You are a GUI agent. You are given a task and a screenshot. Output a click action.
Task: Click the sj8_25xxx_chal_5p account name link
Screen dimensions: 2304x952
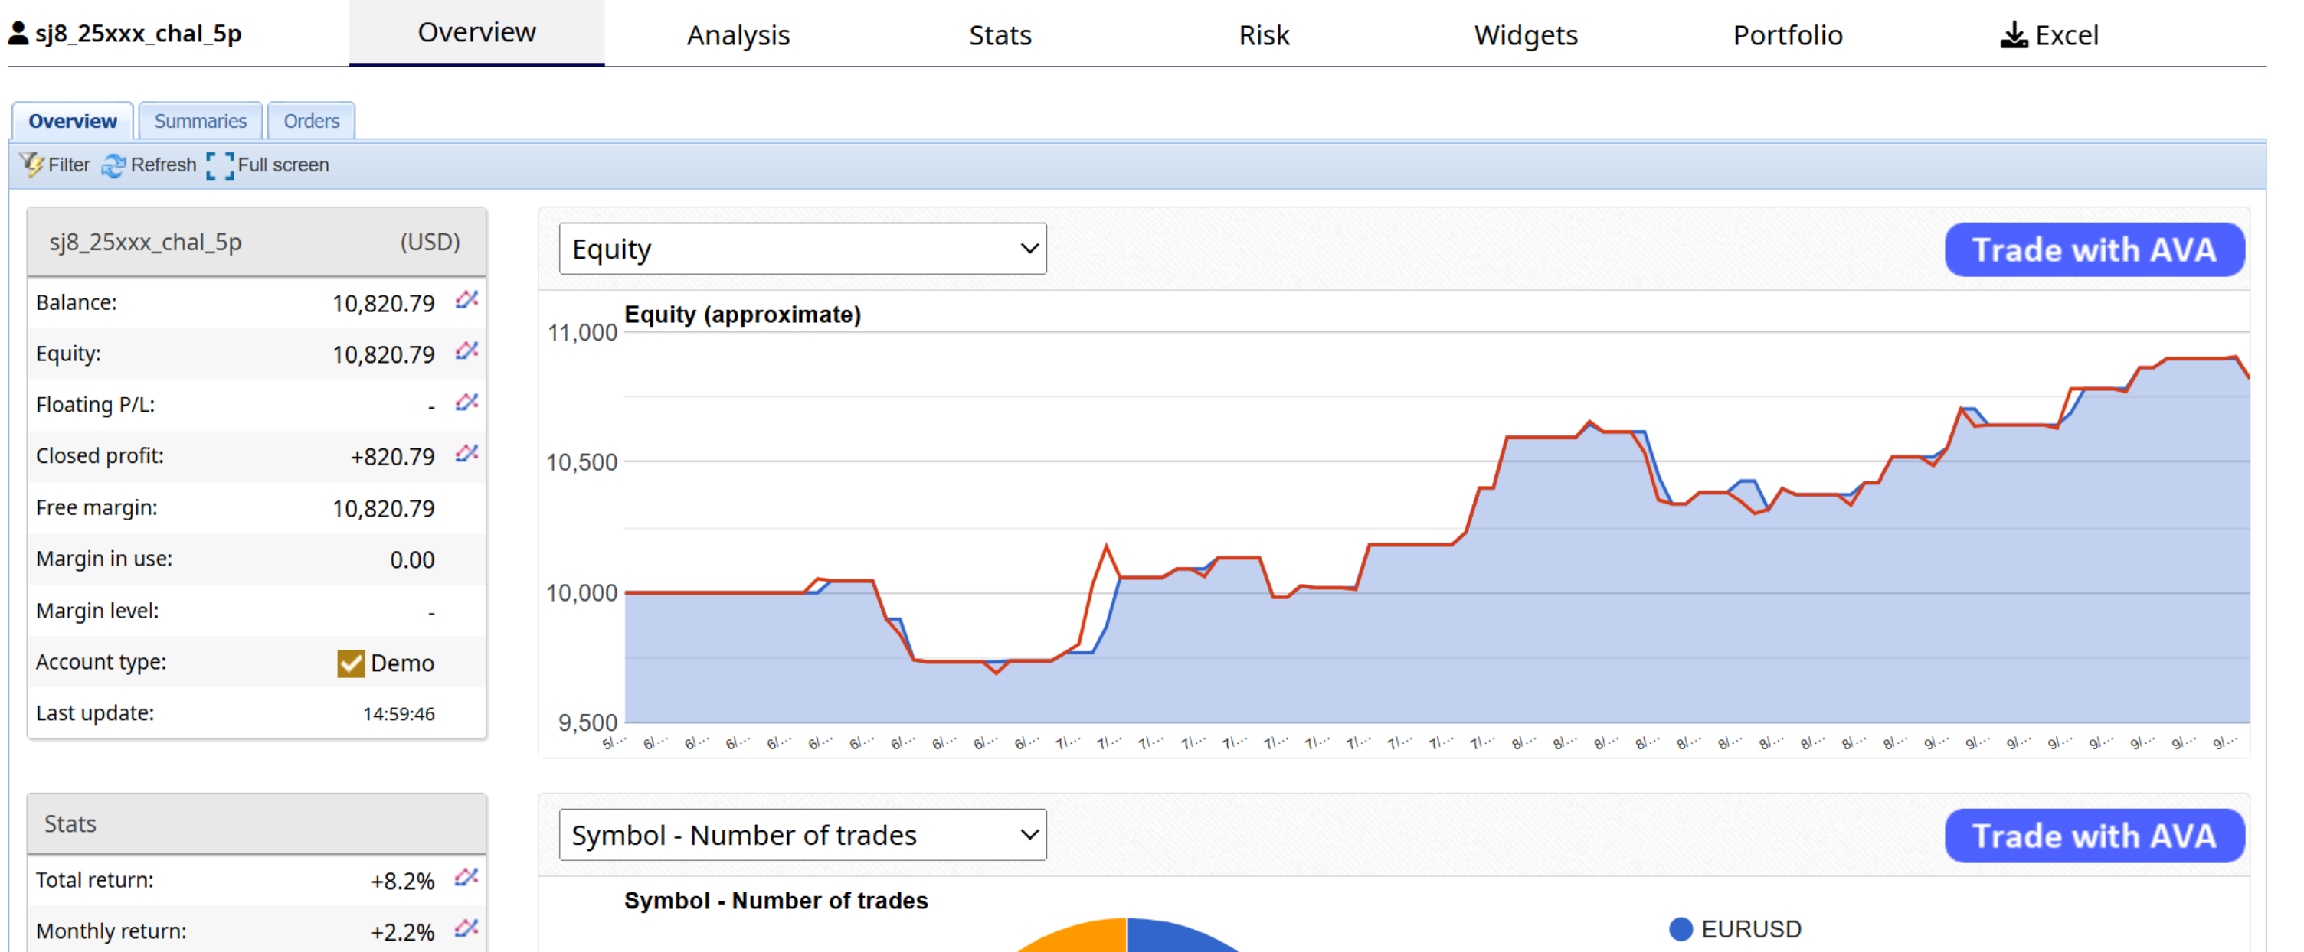(138, 34)
